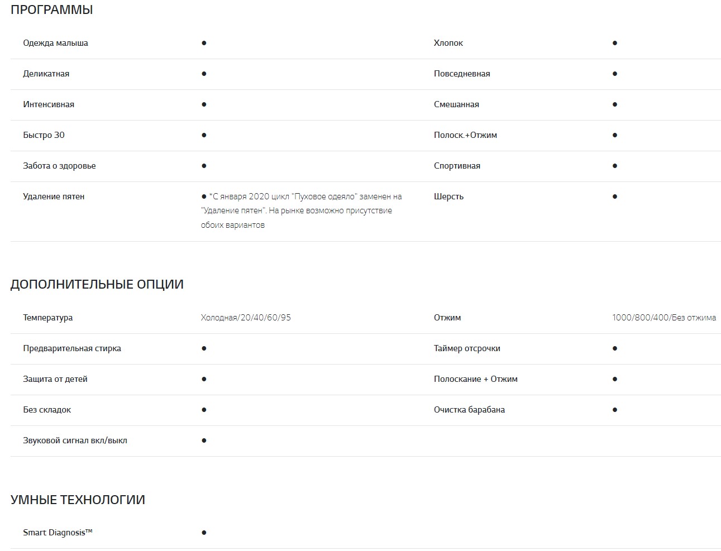Click the spin values 1000/800/400/Без отжима

pos(663,318)
